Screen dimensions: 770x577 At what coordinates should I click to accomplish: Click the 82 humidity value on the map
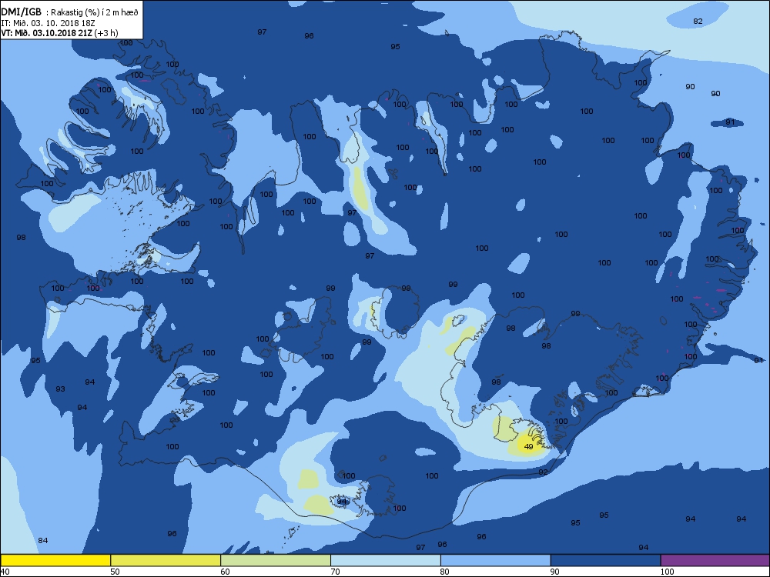[x=698, y=21]
